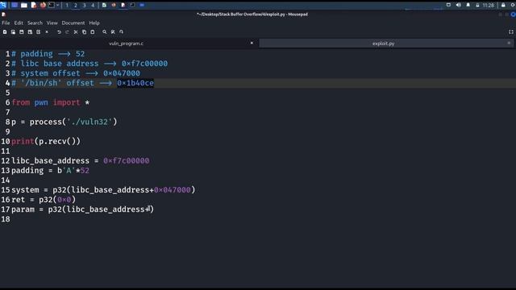Switch to the exploit.py tab
The height and width of the screenshot is (290, 516).
[384, 43]
